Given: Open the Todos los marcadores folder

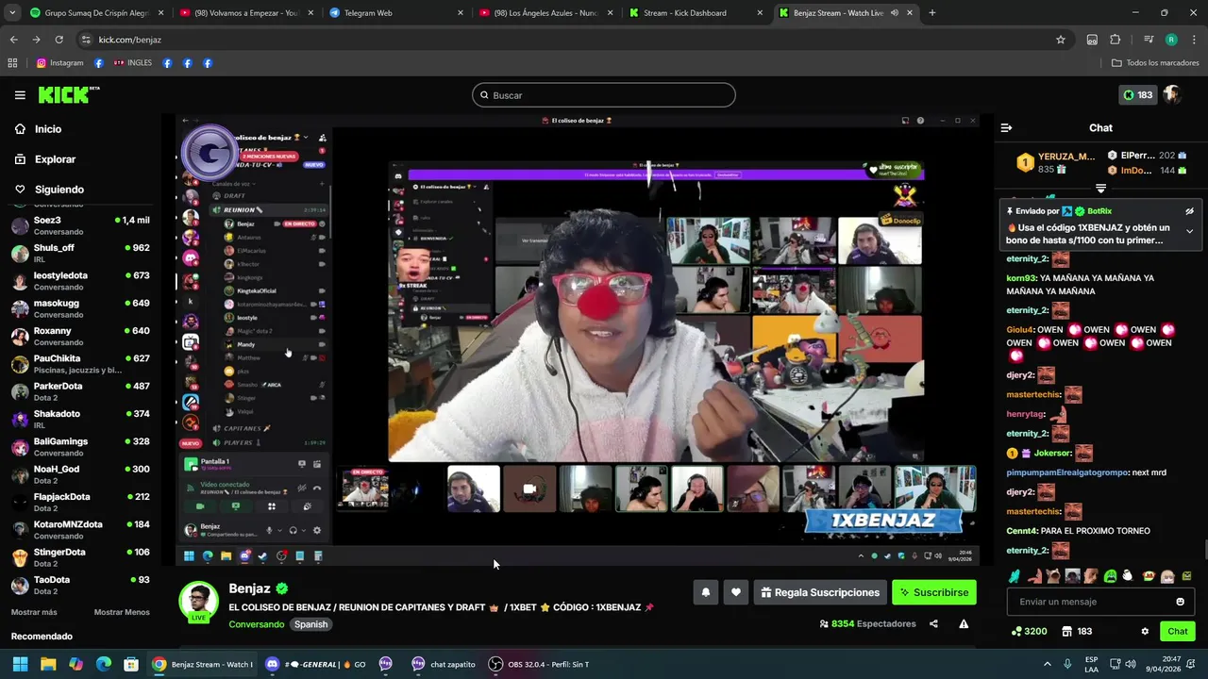Looking at the screenshot, I should coord(1155,63).
